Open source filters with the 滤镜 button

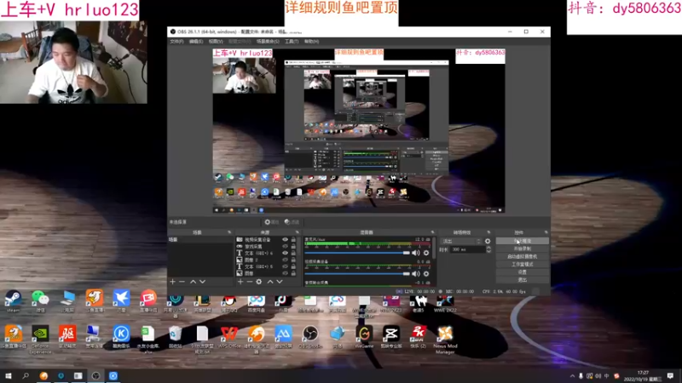click(x=292, y=222)
